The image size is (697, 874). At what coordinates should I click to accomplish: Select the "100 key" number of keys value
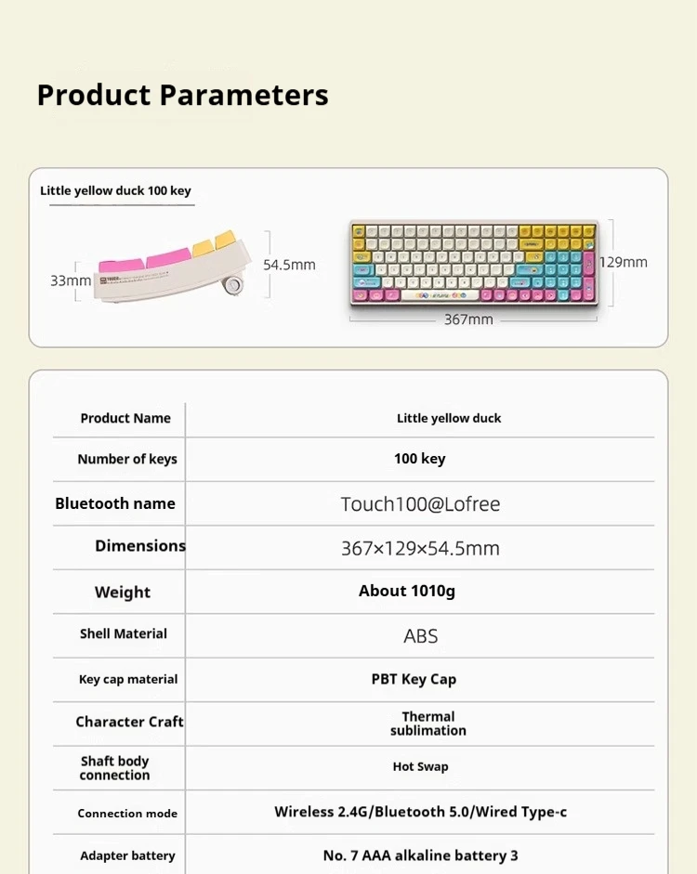point(419,459)
